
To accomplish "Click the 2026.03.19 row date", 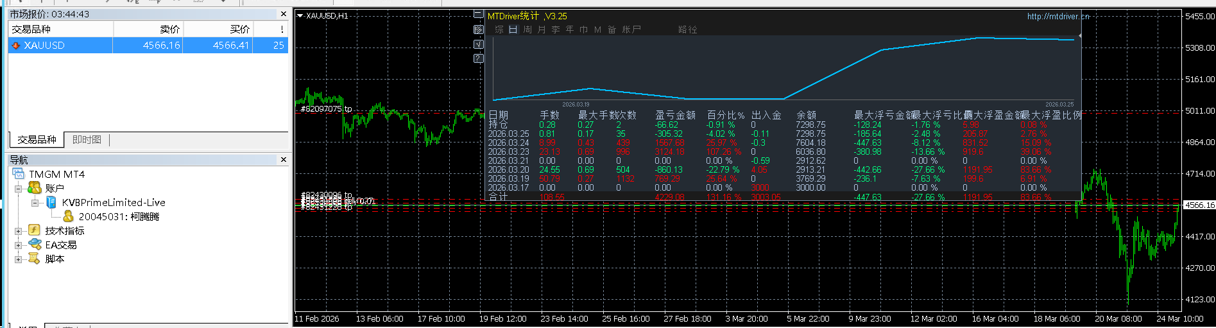I will (x=508, y=178).
